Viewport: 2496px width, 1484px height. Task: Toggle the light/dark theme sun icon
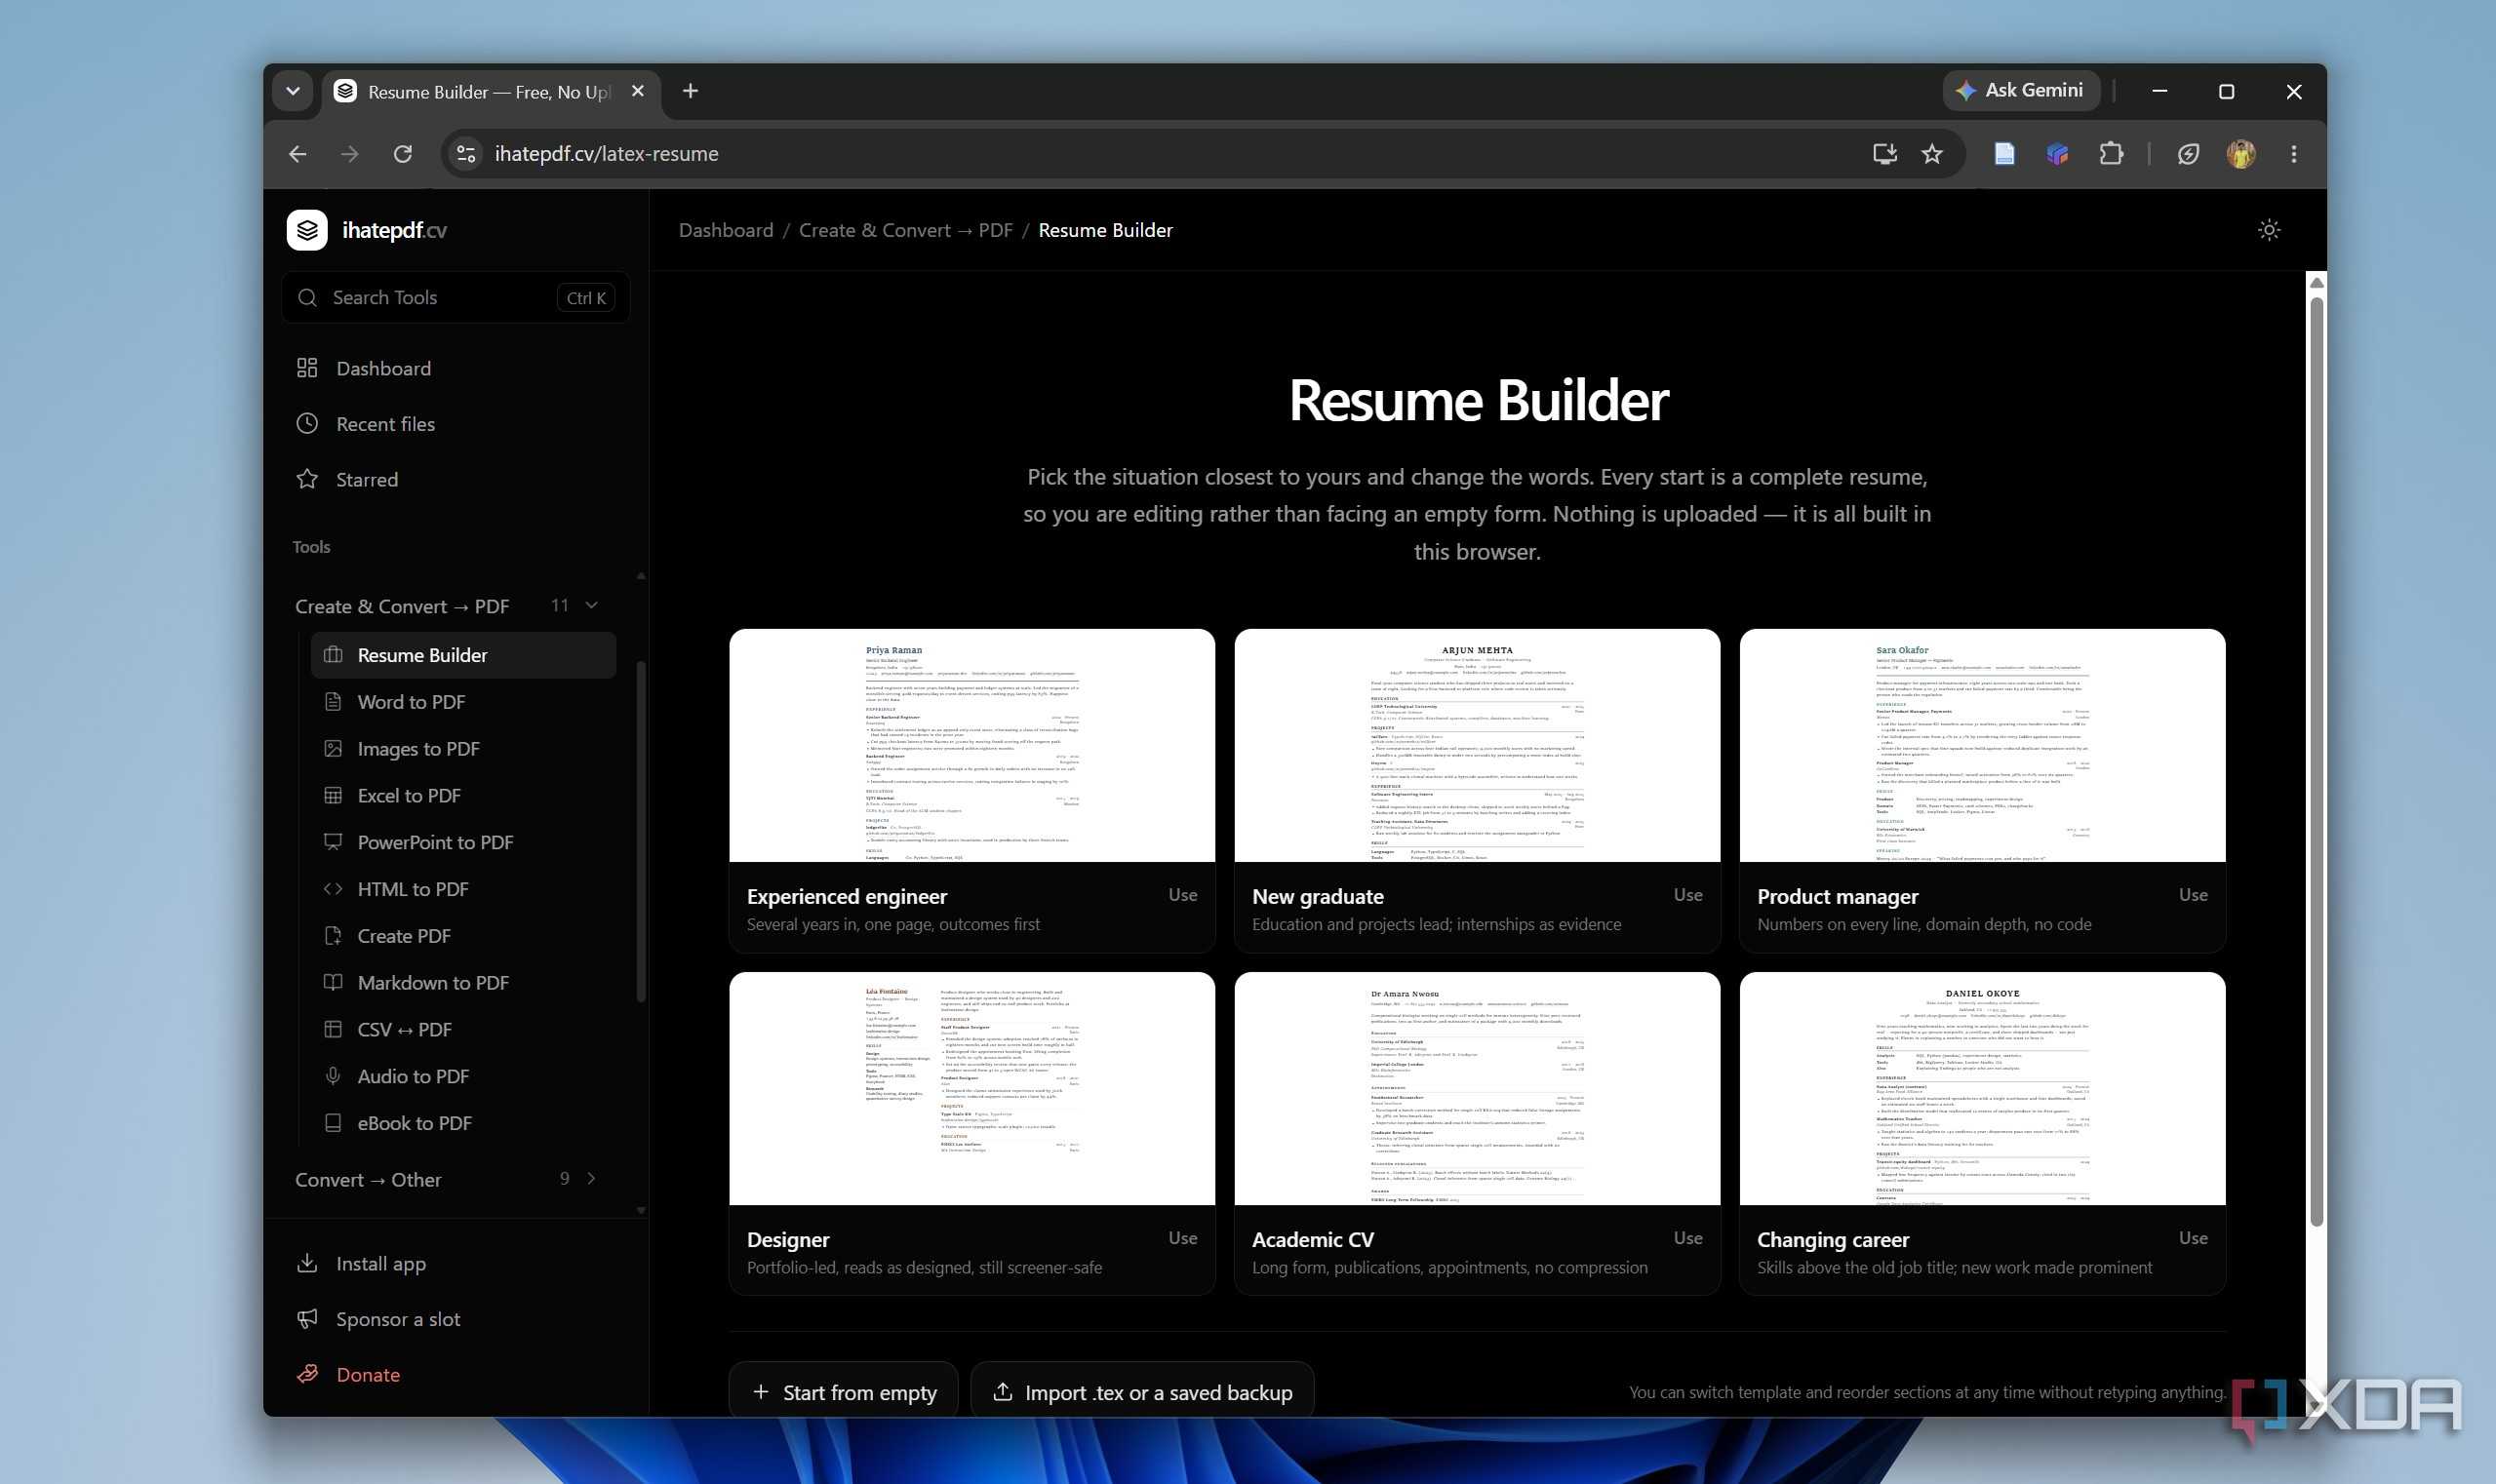point(2269,230)
